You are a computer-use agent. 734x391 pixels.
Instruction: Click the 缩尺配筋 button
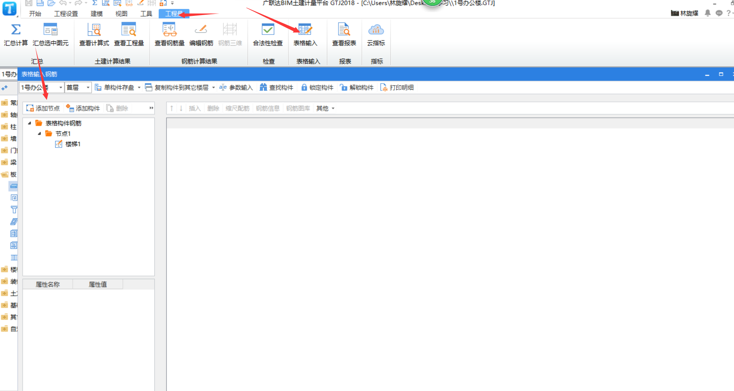tap(237, 108)
